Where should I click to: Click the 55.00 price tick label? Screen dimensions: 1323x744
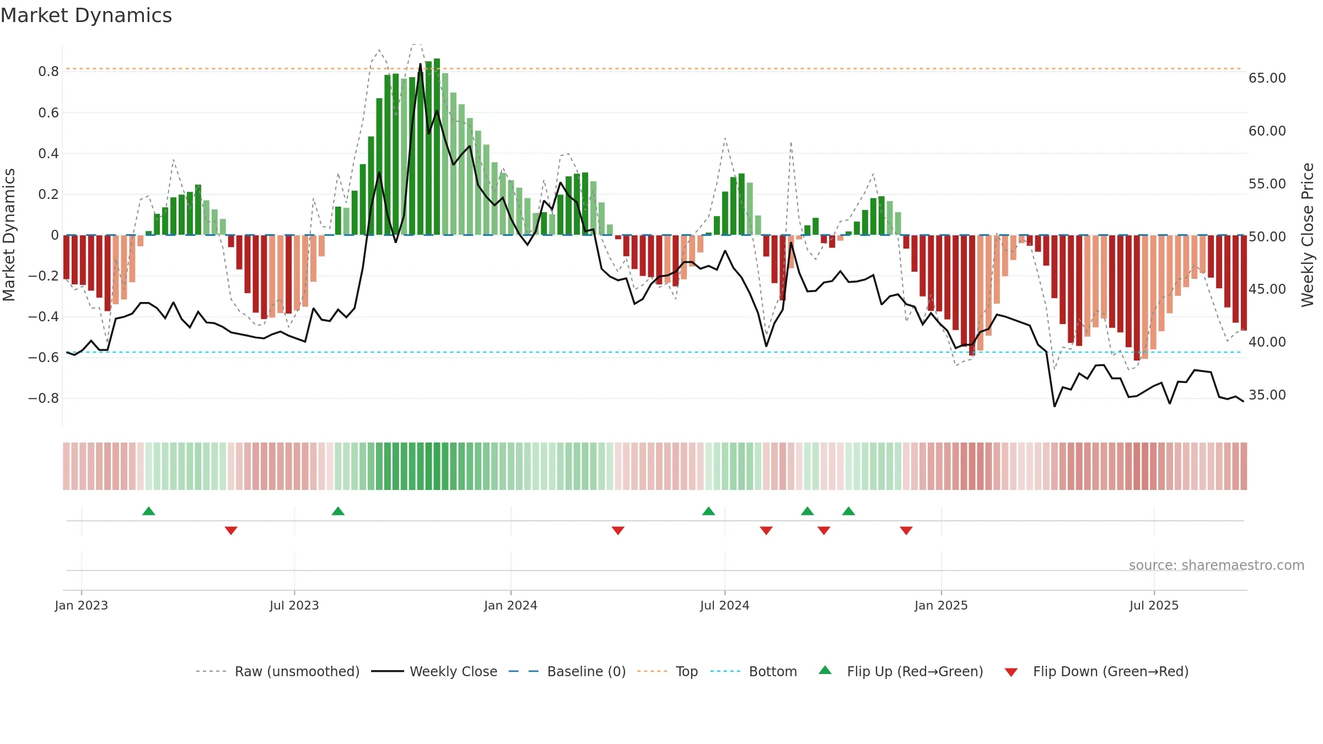(1267, 184)
